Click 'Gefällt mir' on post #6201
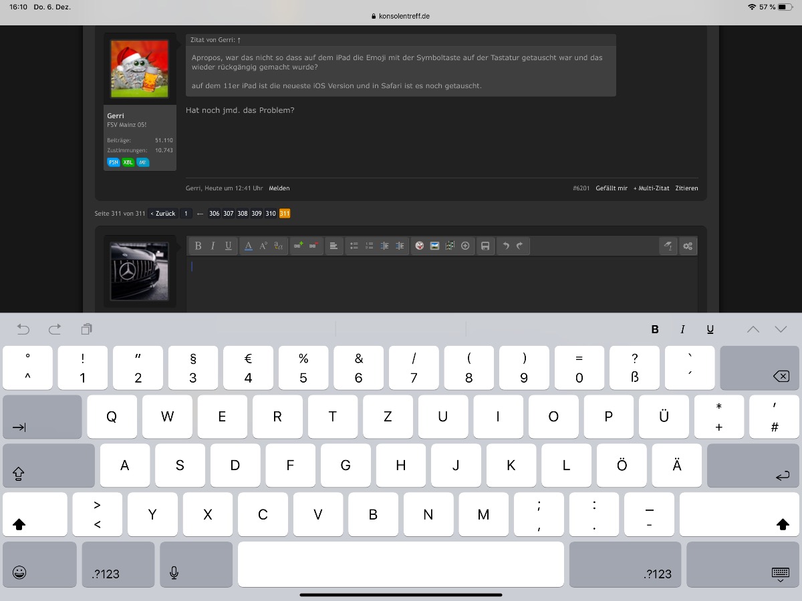This screenshot has width=802, height=601. tap(612, 188)
